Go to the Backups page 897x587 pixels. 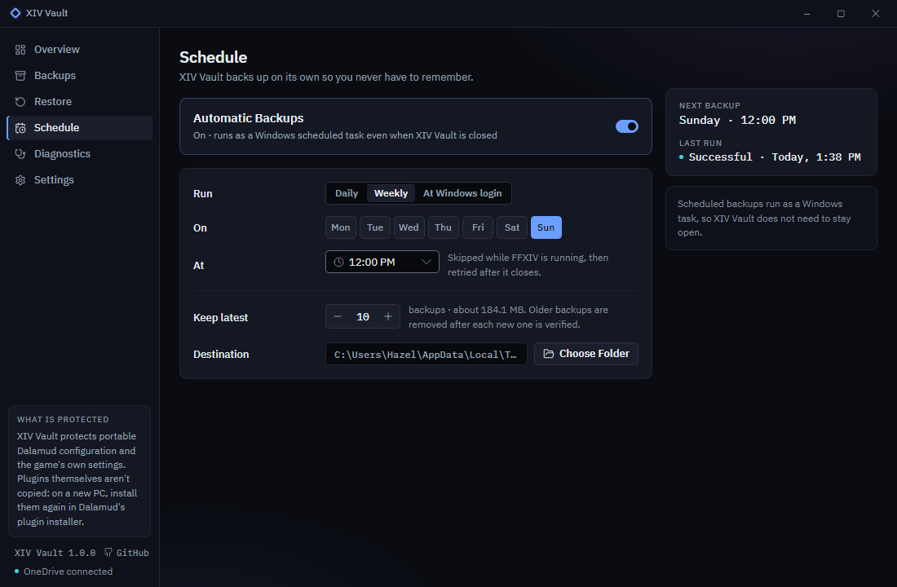80,76
